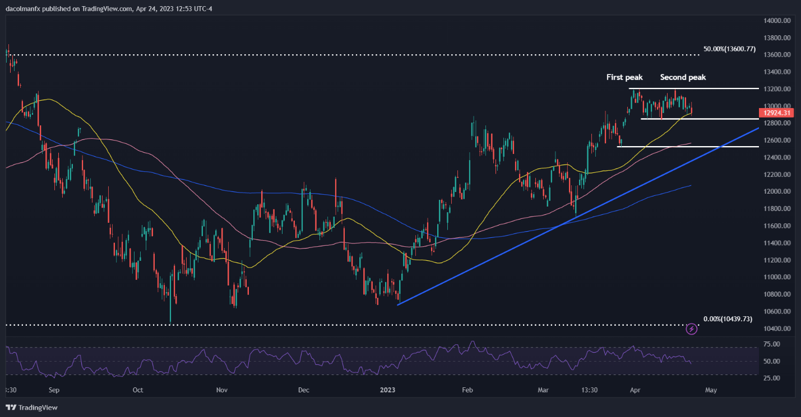Click the 11600.00 price axis label

point(777,226)
